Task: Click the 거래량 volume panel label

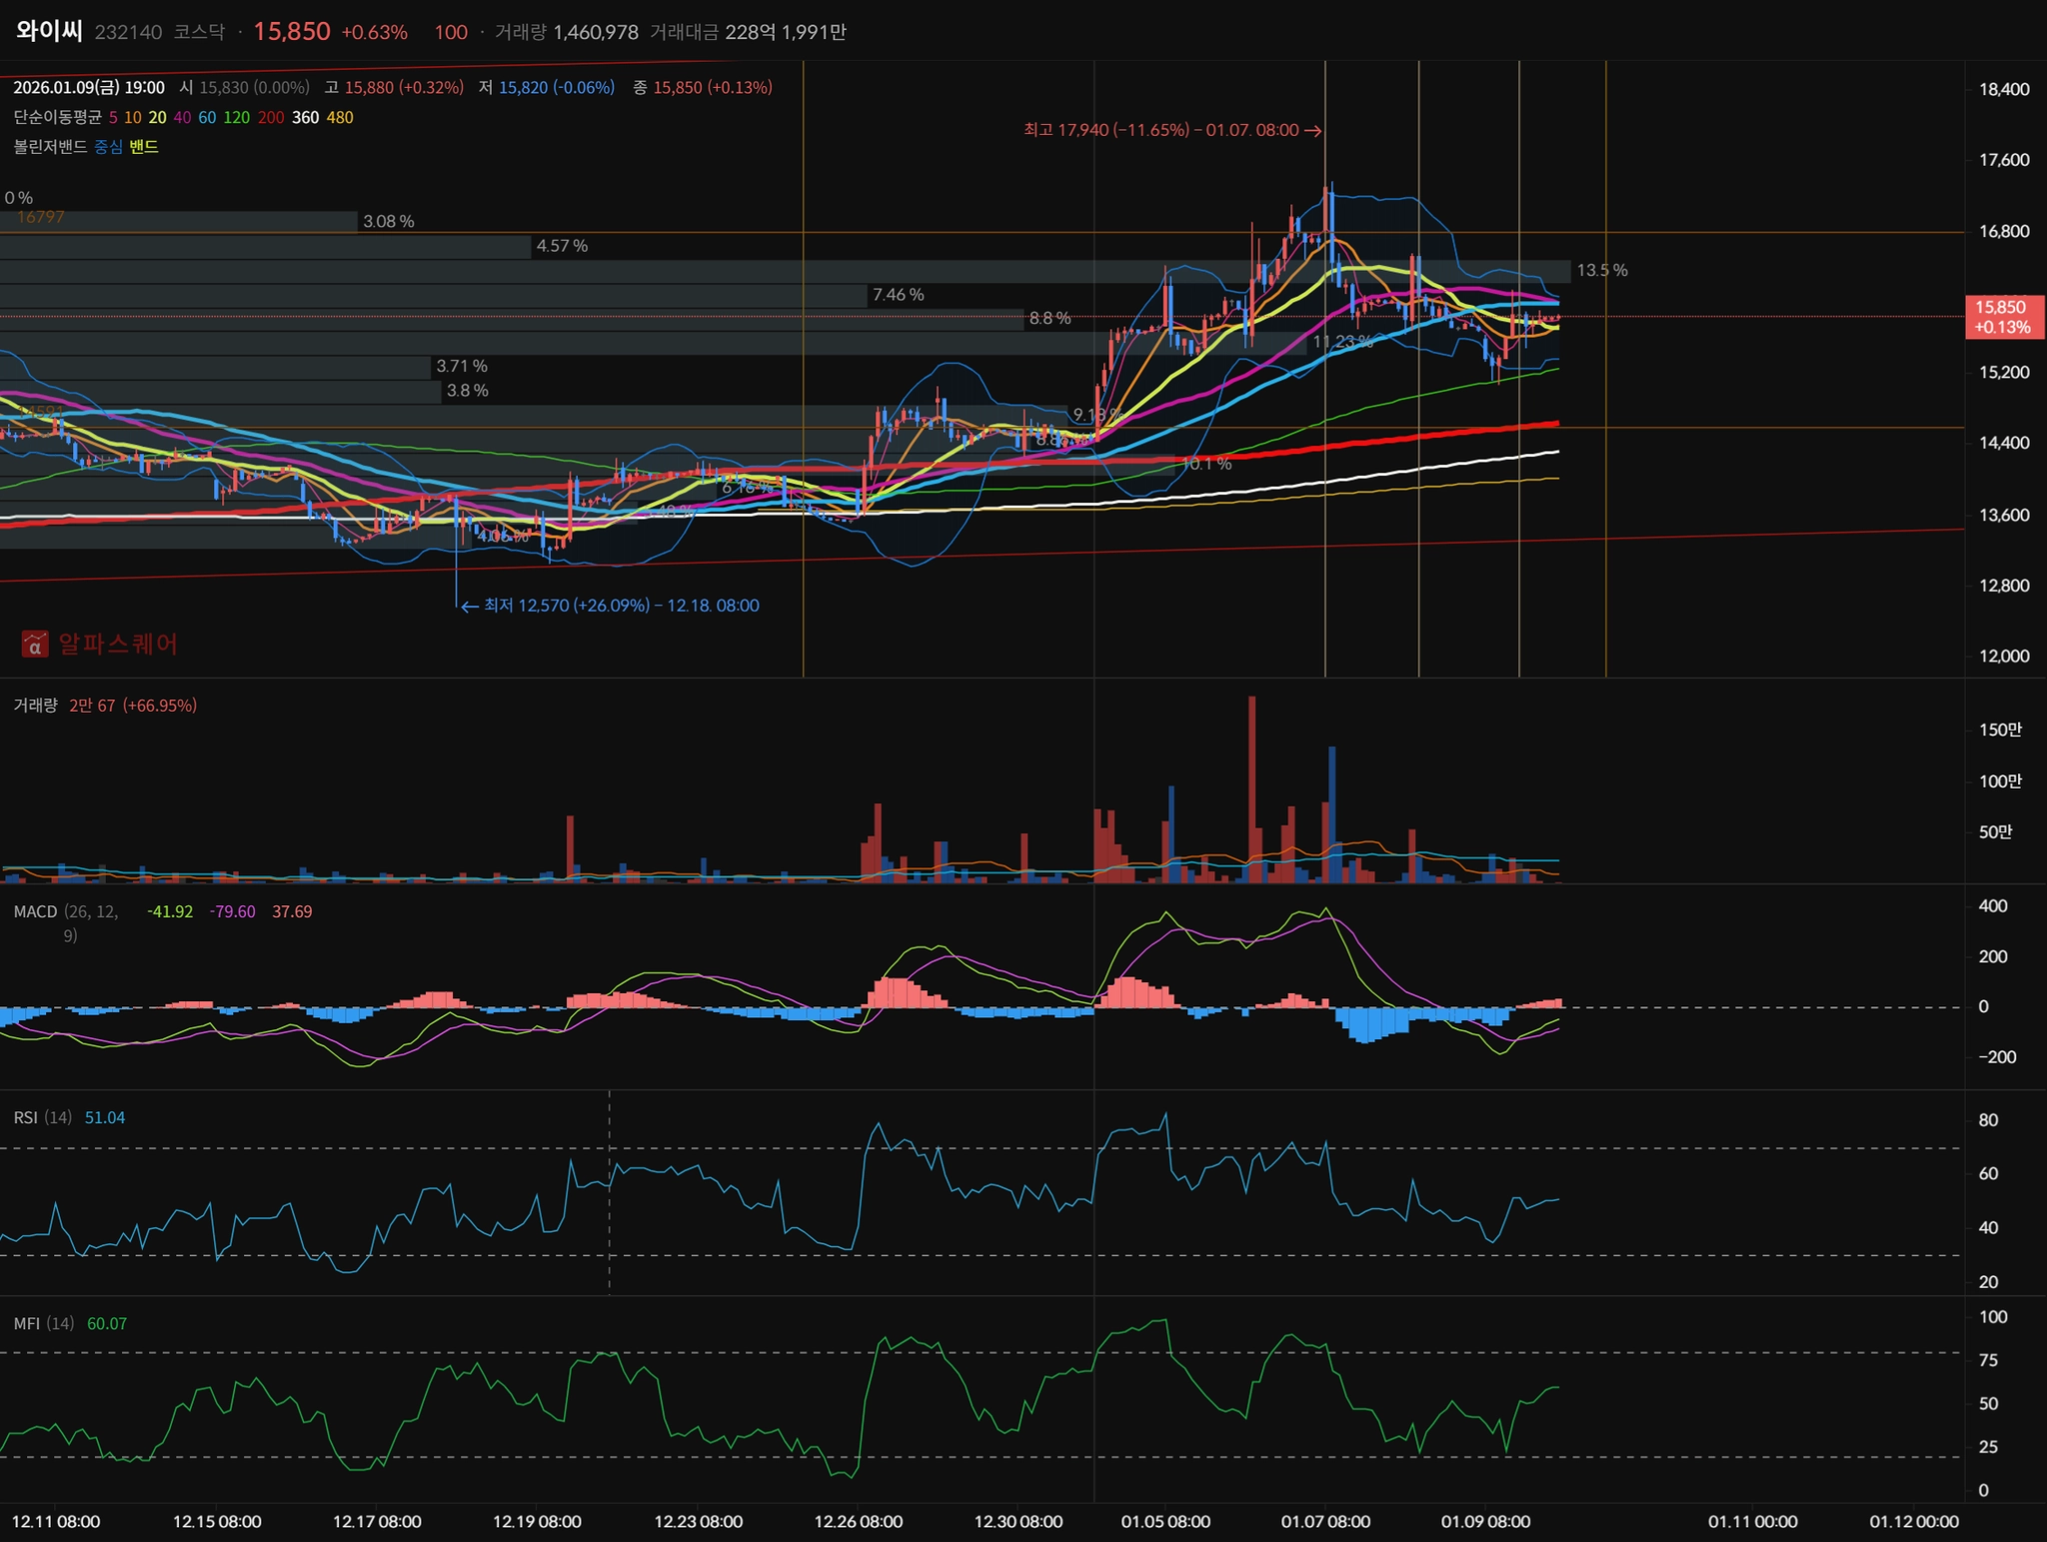Action: pyautogui.click(x=35, y=706)
